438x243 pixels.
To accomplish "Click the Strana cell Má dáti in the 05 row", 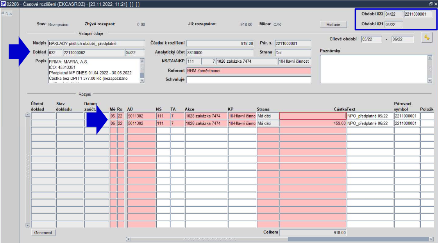I will pos(268,116).
